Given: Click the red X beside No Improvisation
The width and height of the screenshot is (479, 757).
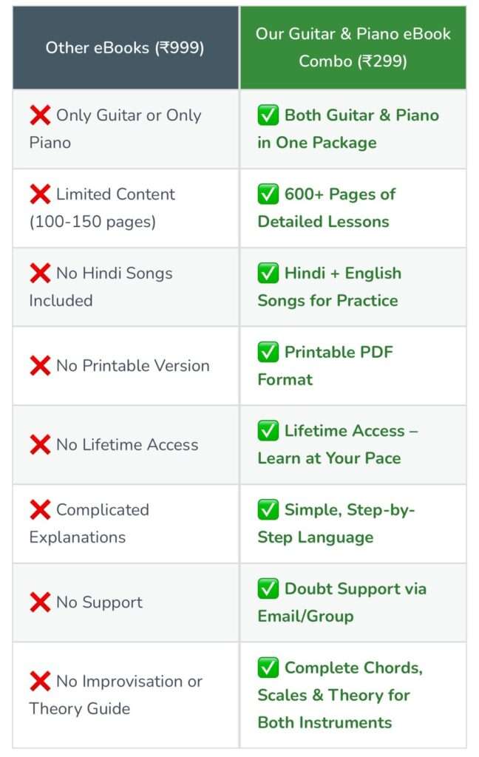Looking at the screenshot, I should [x=40, y=682].
